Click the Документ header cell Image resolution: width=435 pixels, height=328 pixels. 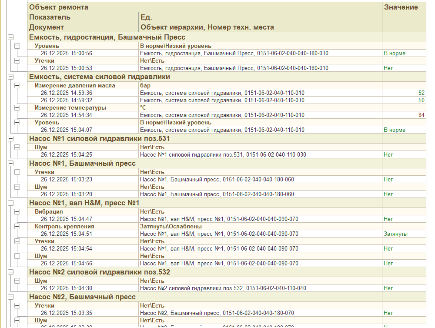(x=83, y=27)
